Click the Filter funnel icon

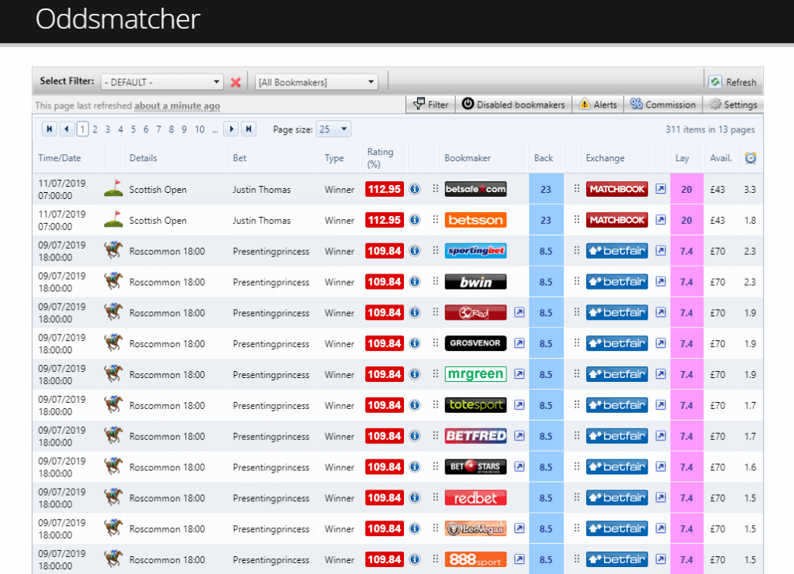coord(419,104)
